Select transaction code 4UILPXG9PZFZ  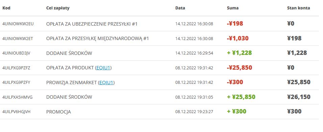(16, 68)
